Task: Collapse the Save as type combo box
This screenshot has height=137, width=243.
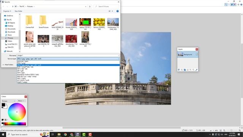Action: (118, 59)
